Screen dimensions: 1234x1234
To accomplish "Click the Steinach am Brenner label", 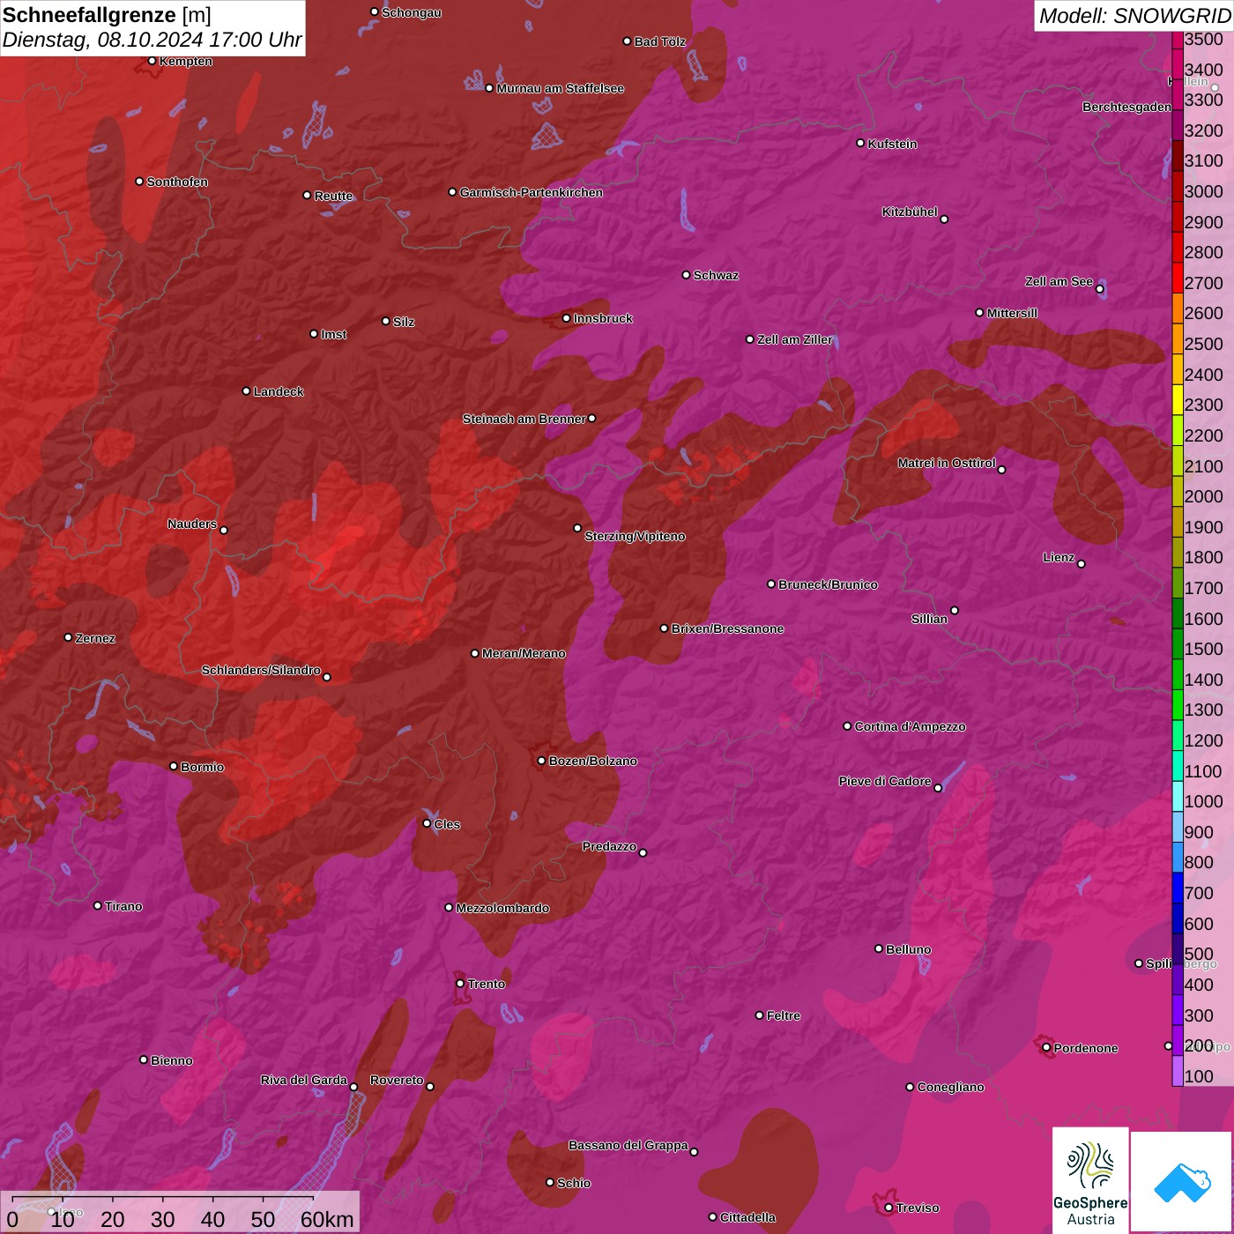I will pyautogui.click(x=524, y=419).
